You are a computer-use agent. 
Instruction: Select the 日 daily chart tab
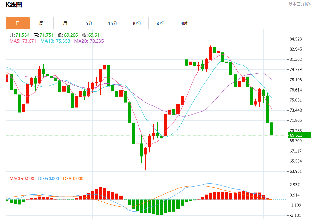point(18,23)
